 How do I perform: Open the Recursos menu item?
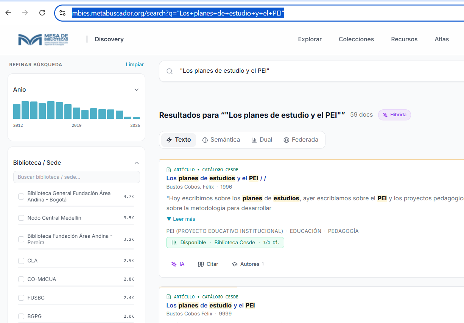[x=404, y=39]
